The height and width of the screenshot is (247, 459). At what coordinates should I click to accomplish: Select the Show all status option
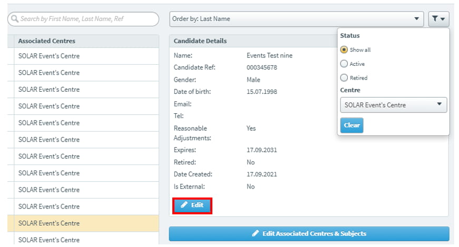344,50
